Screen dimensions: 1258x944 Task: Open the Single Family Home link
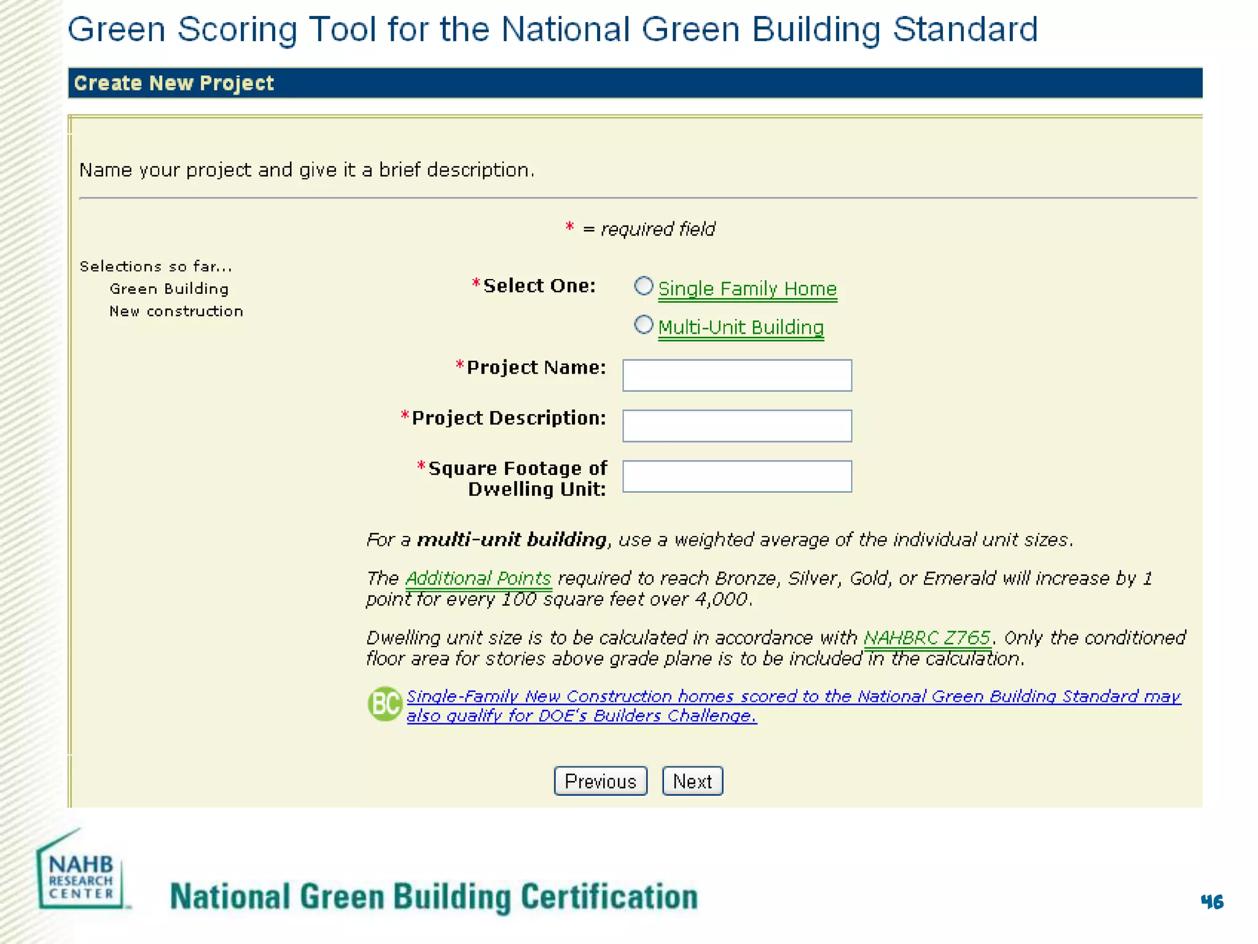[x=747, y=288]
